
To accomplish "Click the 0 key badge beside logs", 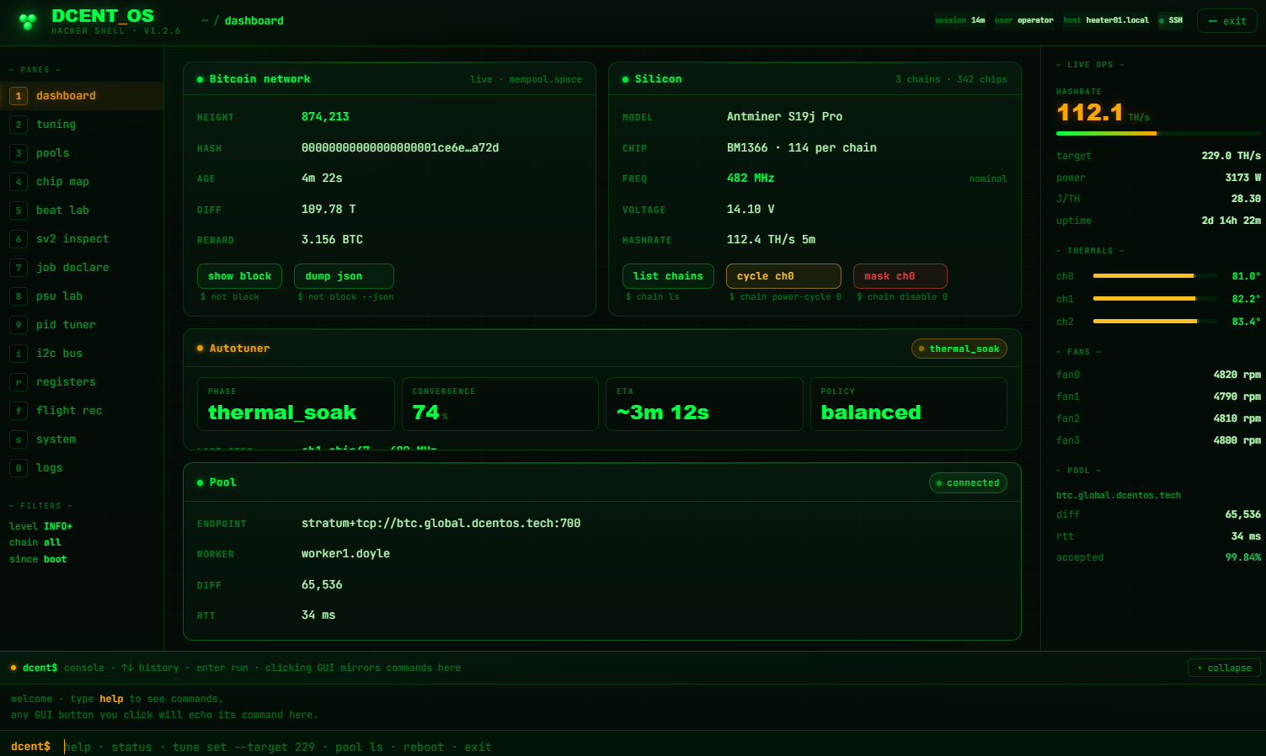I will coord(19,468).
